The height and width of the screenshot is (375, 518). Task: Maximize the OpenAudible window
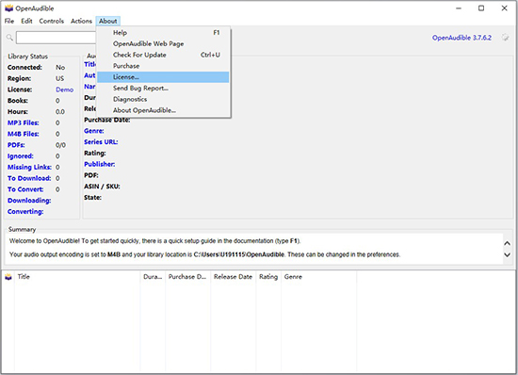point(481,8)
